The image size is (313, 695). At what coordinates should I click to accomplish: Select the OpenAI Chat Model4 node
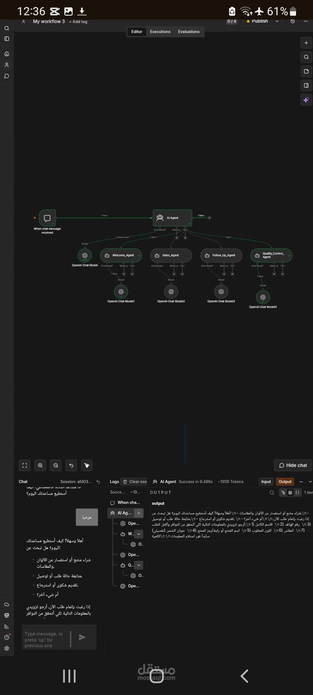263,297
